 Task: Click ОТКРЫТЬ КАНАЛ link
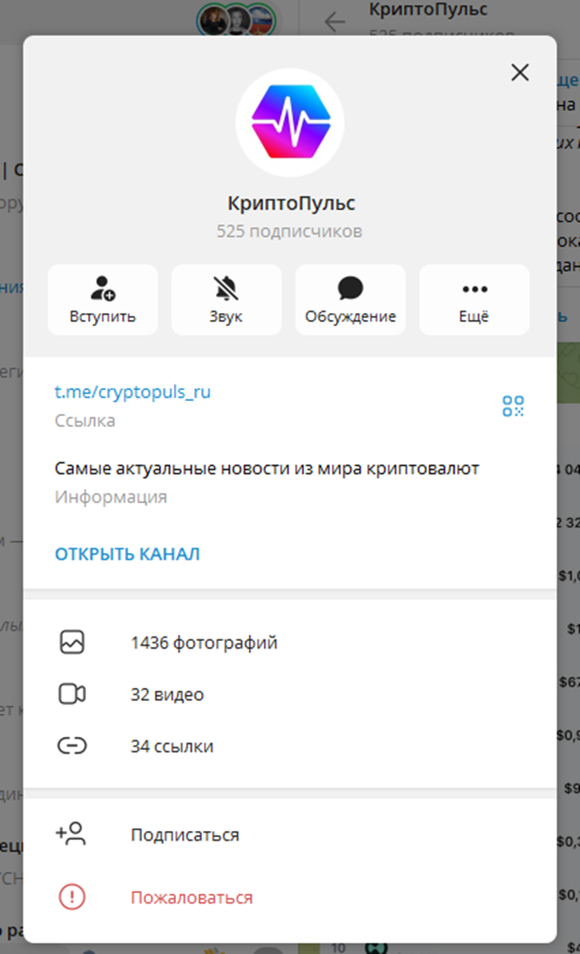pos(127,554)
